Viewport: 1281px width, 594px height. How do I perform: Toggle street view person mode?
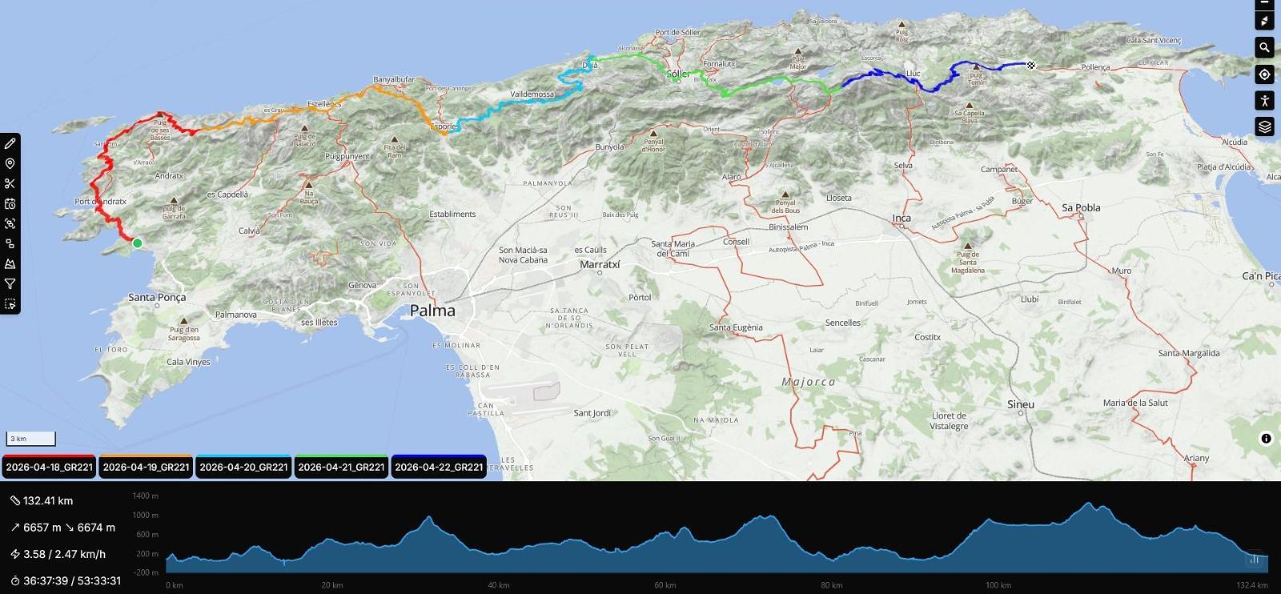pyautogui.click(x=1264, y=101)
